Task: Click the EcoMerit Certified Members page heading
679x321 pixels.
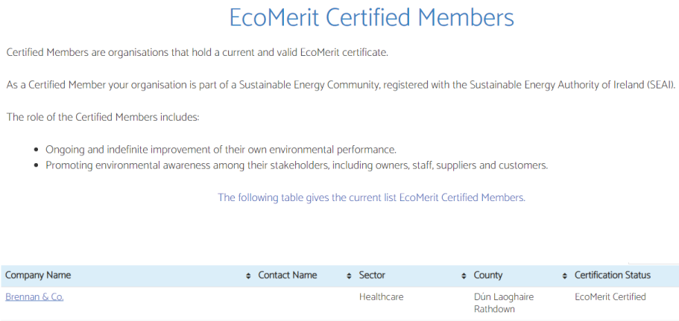Action: [x=371, y=18]
